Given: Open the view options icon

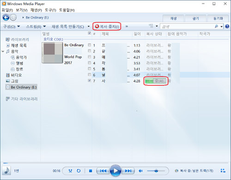Looking at the screenshot, I should pyautogui.click(x=151, y=26).
